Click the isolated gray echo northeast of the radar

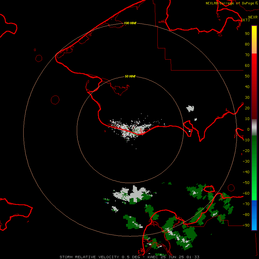pyautogui.click(x=190, y=108)
